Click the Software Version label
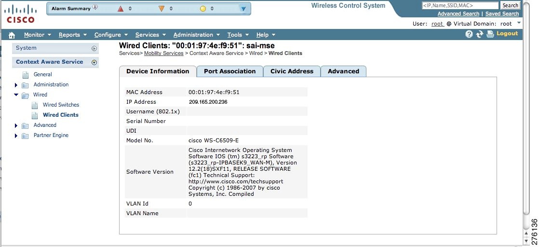 tap(150, 172)
